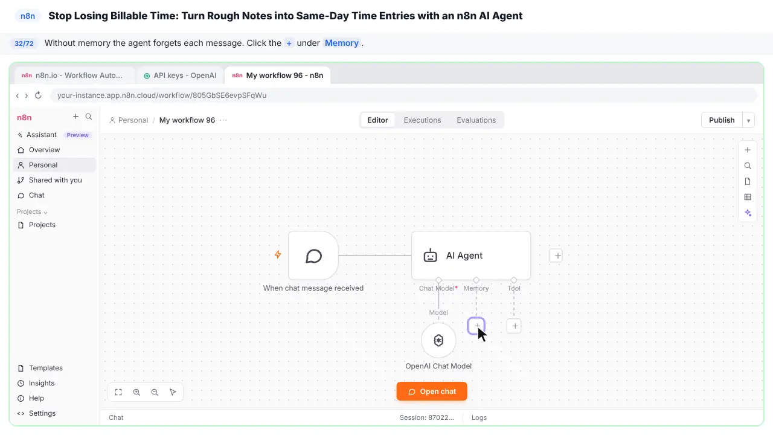Click the Open chat button
Image resolution: width=773 pixels, height=435 pixels.
tap(432, 391)
